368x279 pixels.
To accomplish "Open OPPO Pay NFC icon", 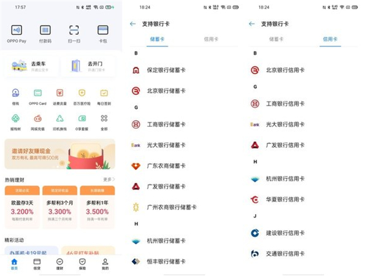I will point(17,30).
